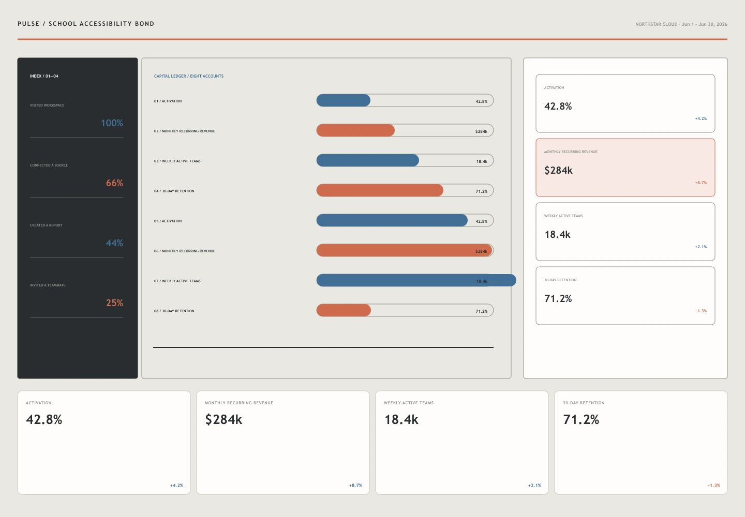
Task: Click the "06 / MONTHLY RECURRING REVENUE" row label
Action: [x=184, y=251]
